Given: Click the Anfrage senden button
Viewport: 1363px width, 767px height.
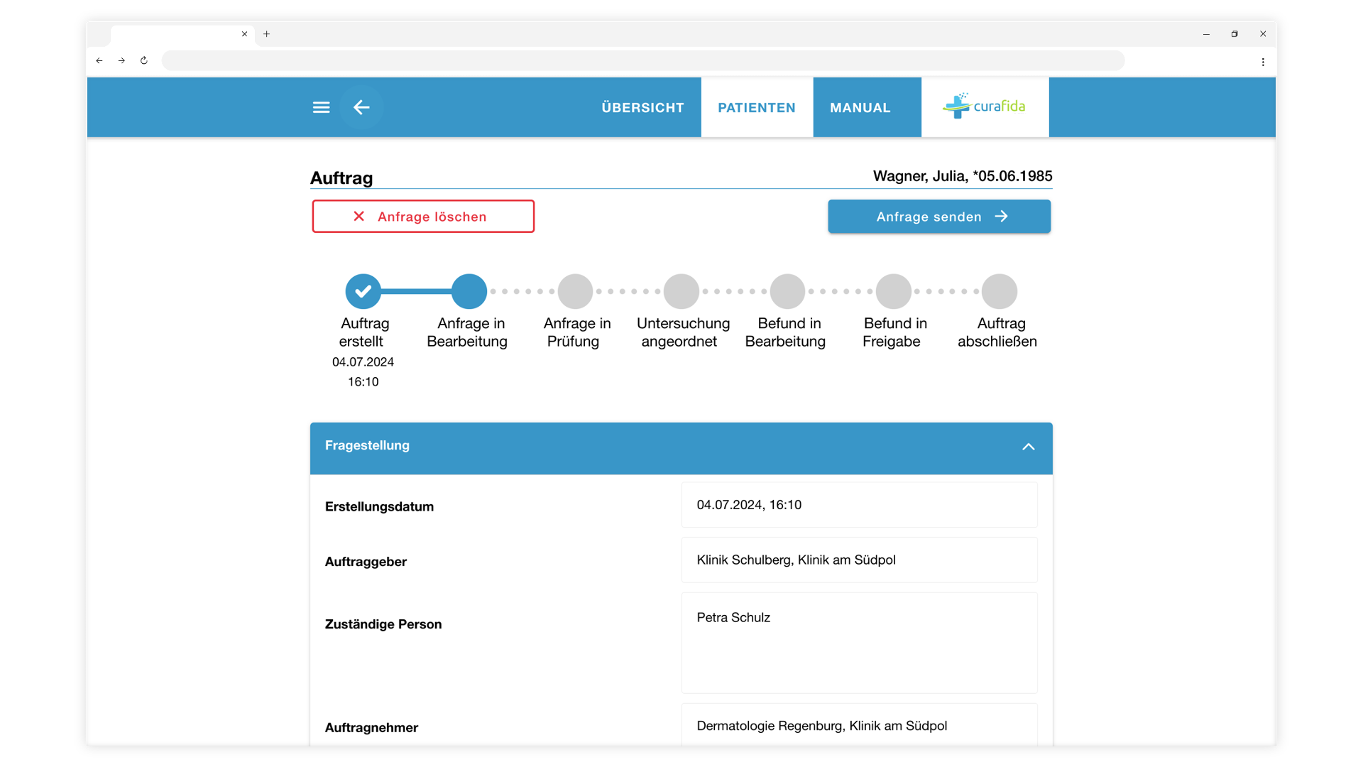Looking at the screenshot, I should [939, 217].
